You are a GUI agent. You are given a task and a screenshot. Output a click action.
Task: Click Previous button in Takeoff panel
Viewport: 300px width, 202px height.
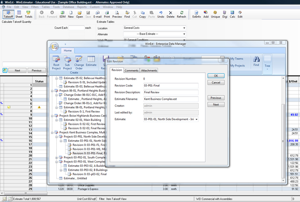click(x=36, y=71)
